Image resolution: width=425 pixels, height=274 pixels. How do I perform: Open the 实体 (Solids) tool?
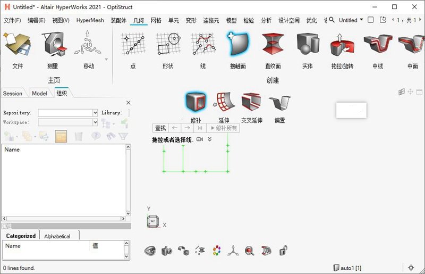coord(308,44)
